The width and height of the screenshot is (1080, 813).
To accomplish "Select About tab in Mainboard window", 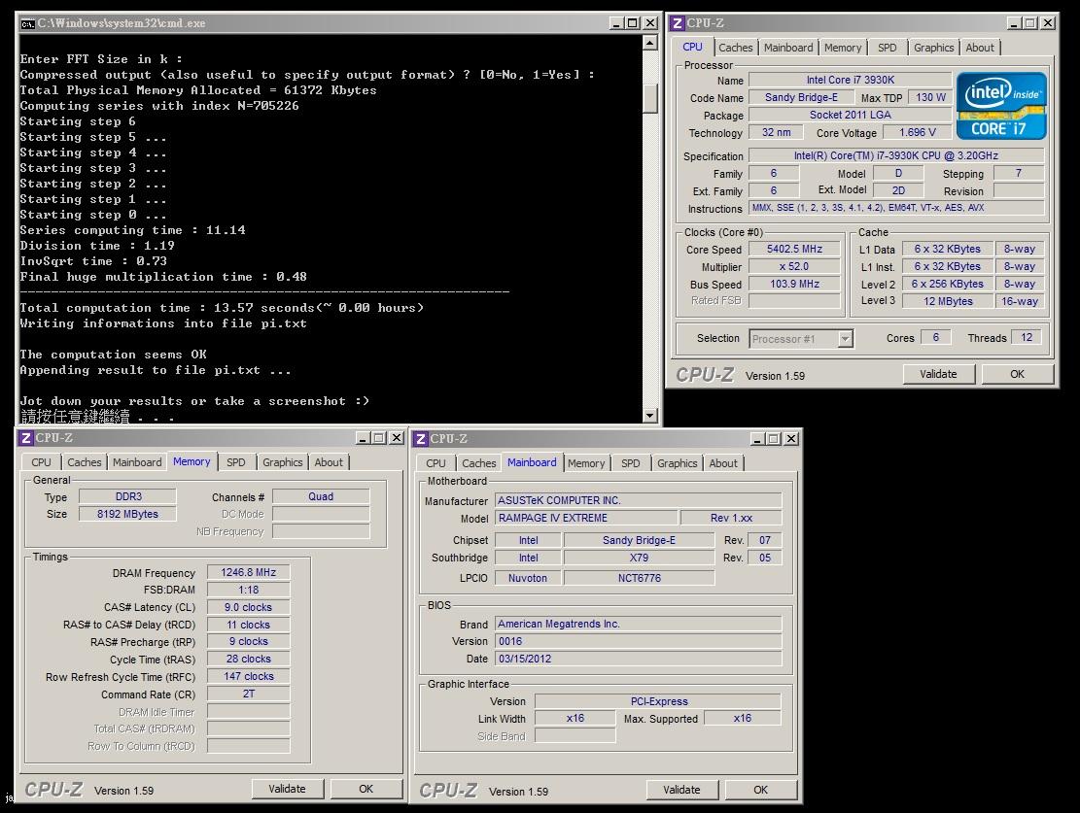I will [723, 463].
